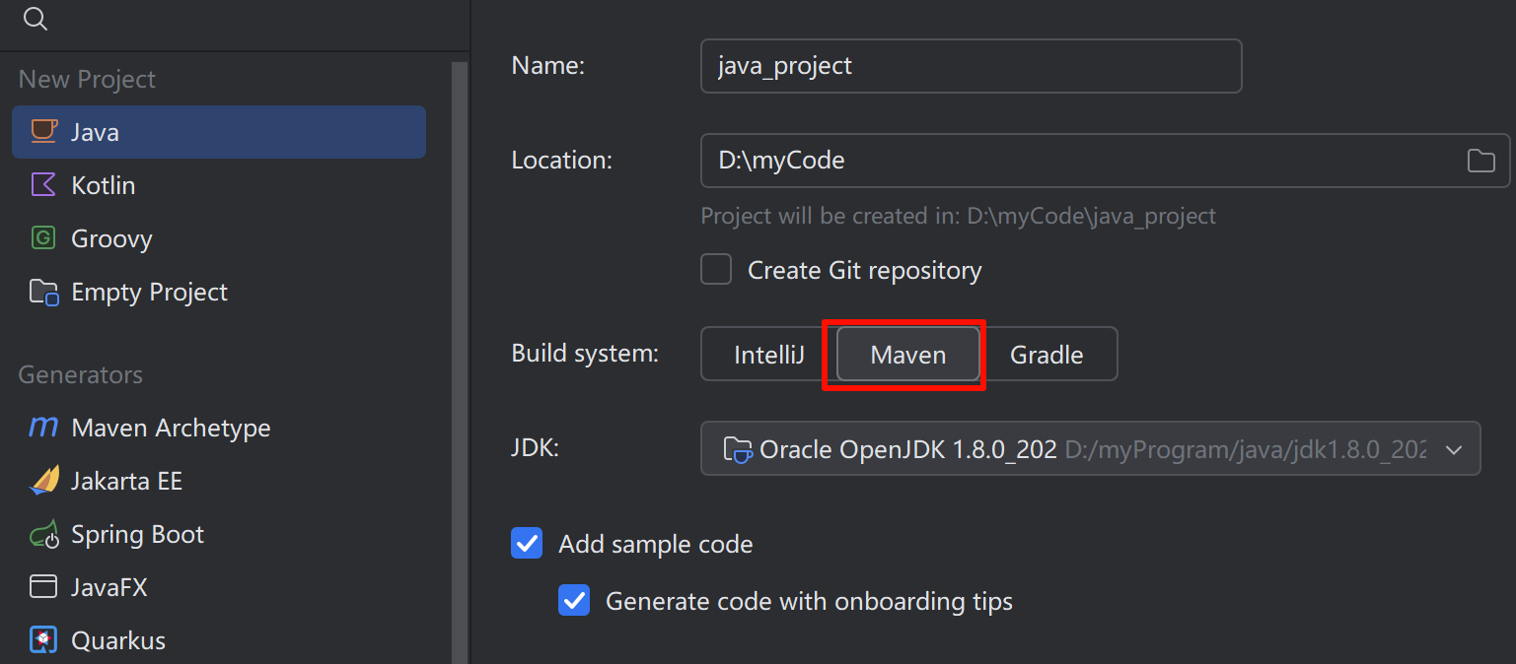Click the Name field with java_project
This screenshot has height=664, width=1516.
971,66
